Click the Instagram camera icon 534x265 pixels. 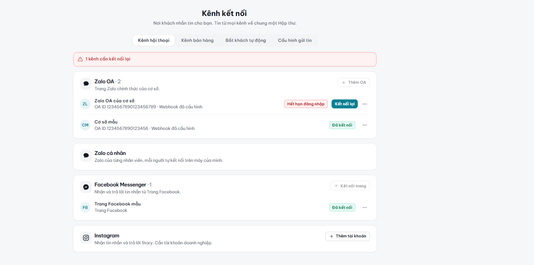(86, 237)
